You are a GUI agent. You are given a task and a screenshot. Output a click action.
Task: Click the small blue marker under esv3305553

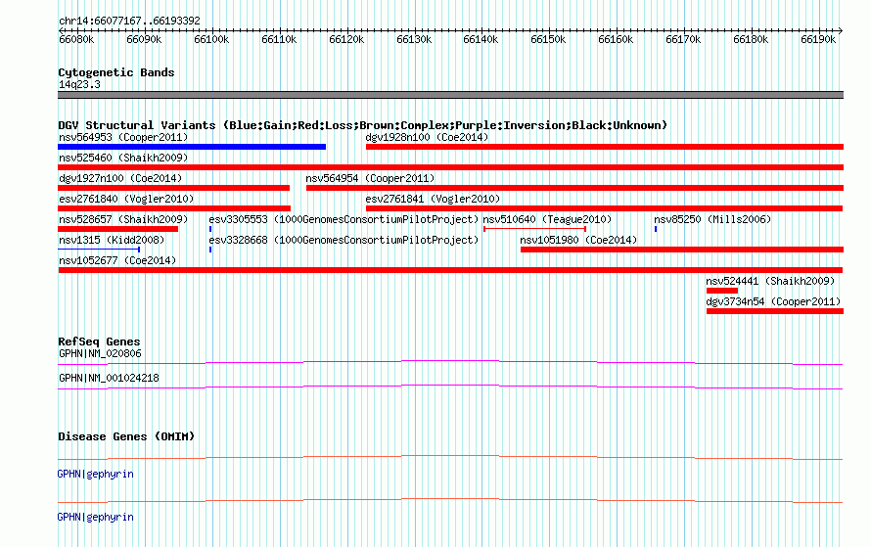(210, 229)
